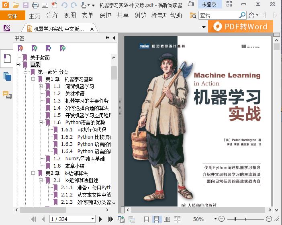This screenshot has width=282, height=225.
Task: Click the new document star icon
Action: [x=54, y=5]
